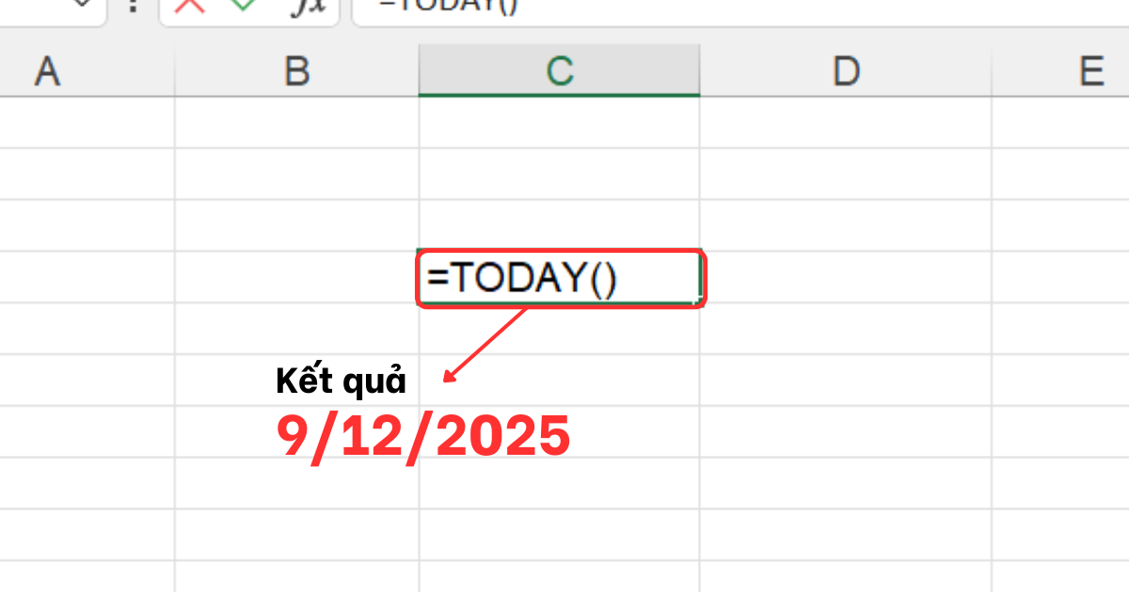Click the Kết quả label text

tap(341, 382)
